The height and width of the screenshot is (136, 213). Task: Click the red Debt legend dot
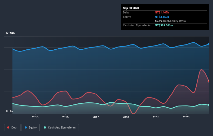pos(8,127)
